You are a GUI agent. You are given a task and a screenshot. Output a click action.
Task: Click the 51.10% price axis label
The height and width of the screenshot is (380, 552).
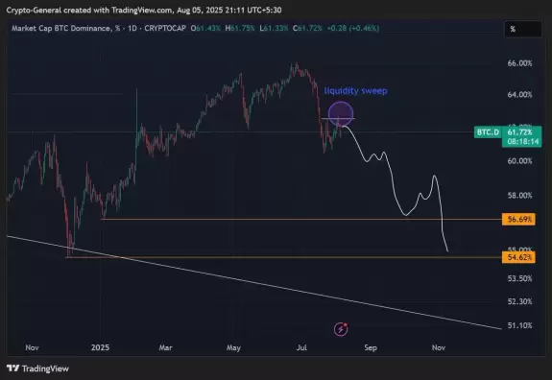pyautogui.click(x=519, y=325)
